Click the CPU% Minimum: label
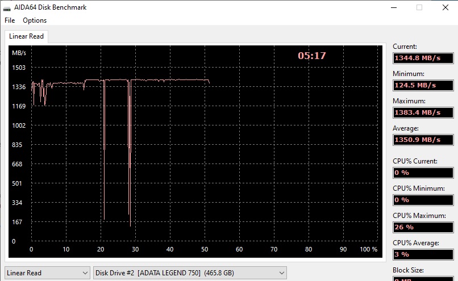Viewport: 458px width, 281px height. pyautogui.click(x=419, y=188)
